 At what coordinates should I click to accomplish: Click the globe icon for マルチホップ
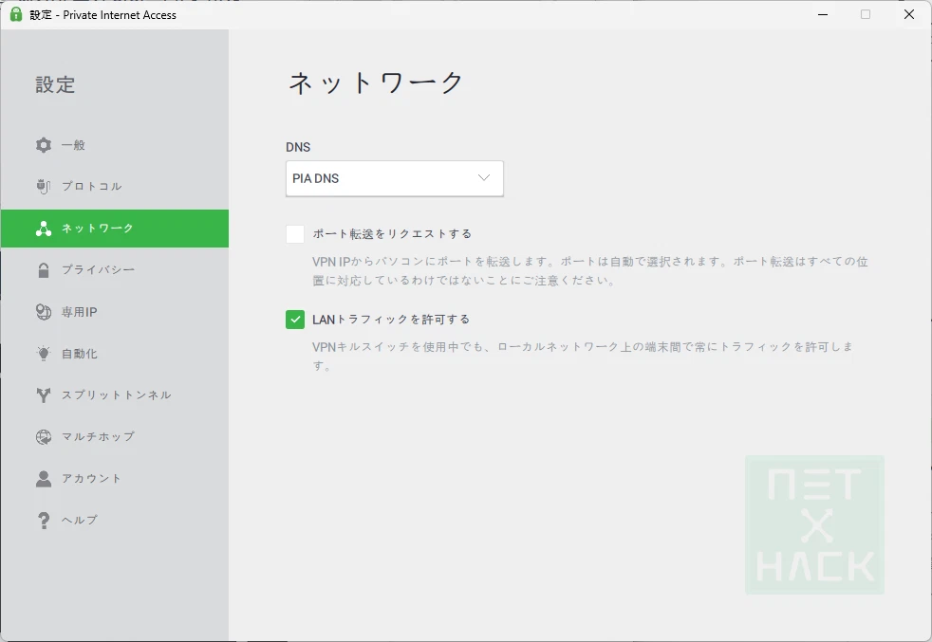[44, 437]
